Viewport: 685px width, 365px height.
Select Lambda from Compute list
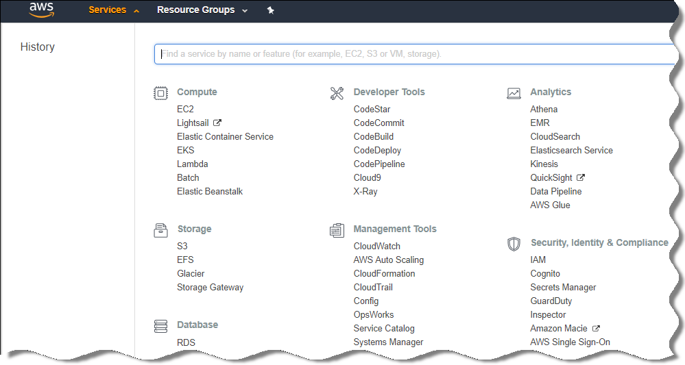click(192, 164)
